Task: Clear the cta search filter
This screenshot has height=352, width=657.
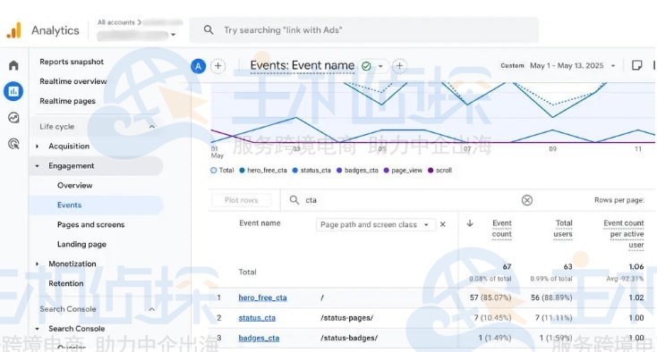Action: [527, 200]
